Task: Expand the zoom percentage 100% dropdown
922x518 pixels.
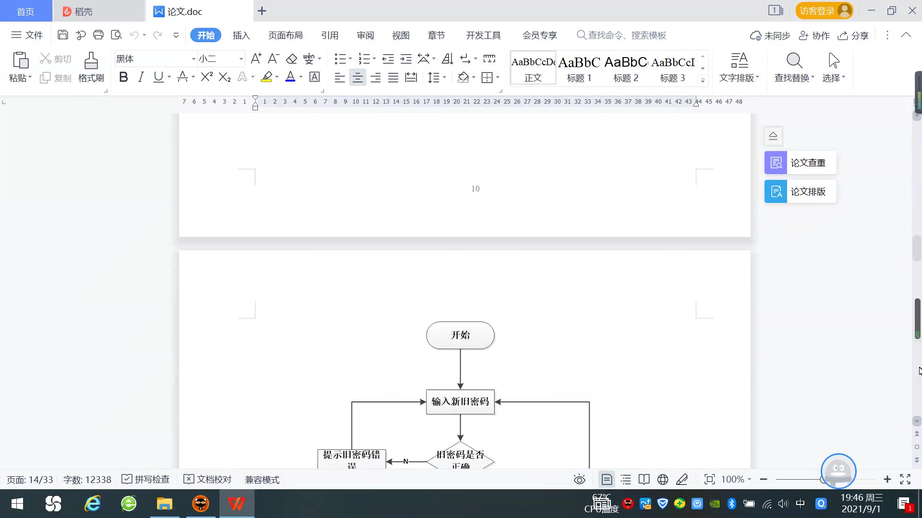Action: (749, 479)
